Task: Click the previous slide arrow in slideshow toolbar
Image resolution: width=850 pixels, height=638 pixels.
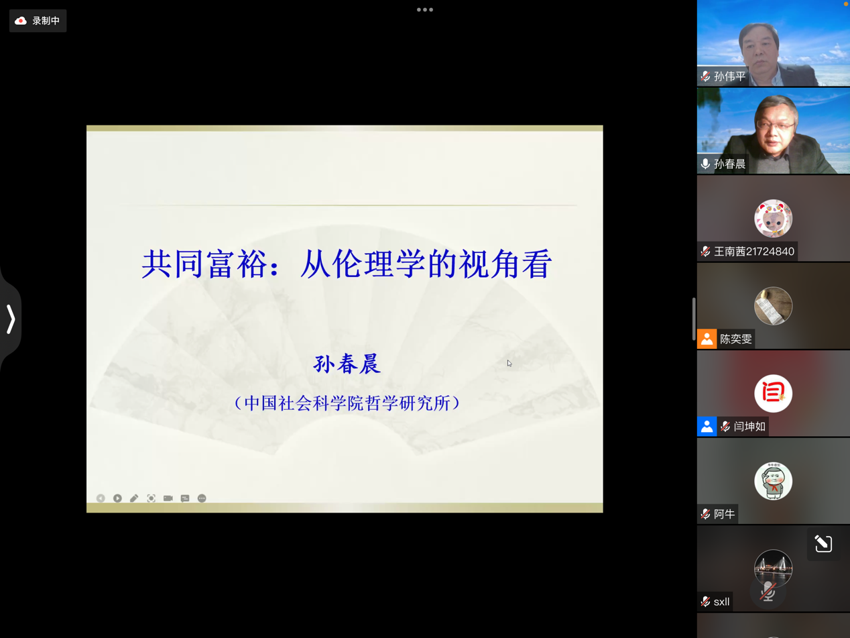Action: point(101,498)
